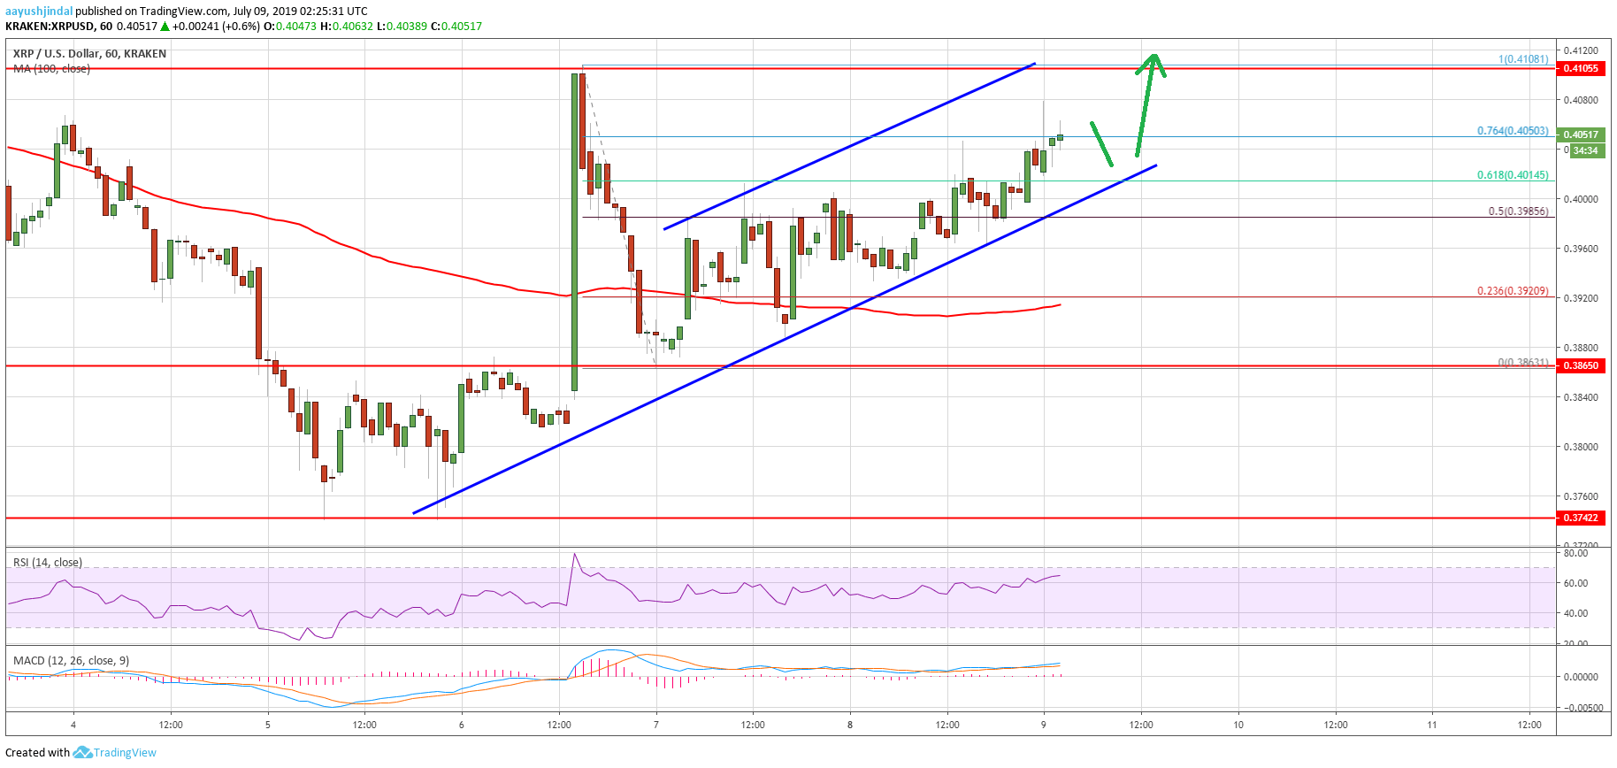Click the C:0.40517 close value in header
The image size is (1617, 768).
(x=456, y=27)
